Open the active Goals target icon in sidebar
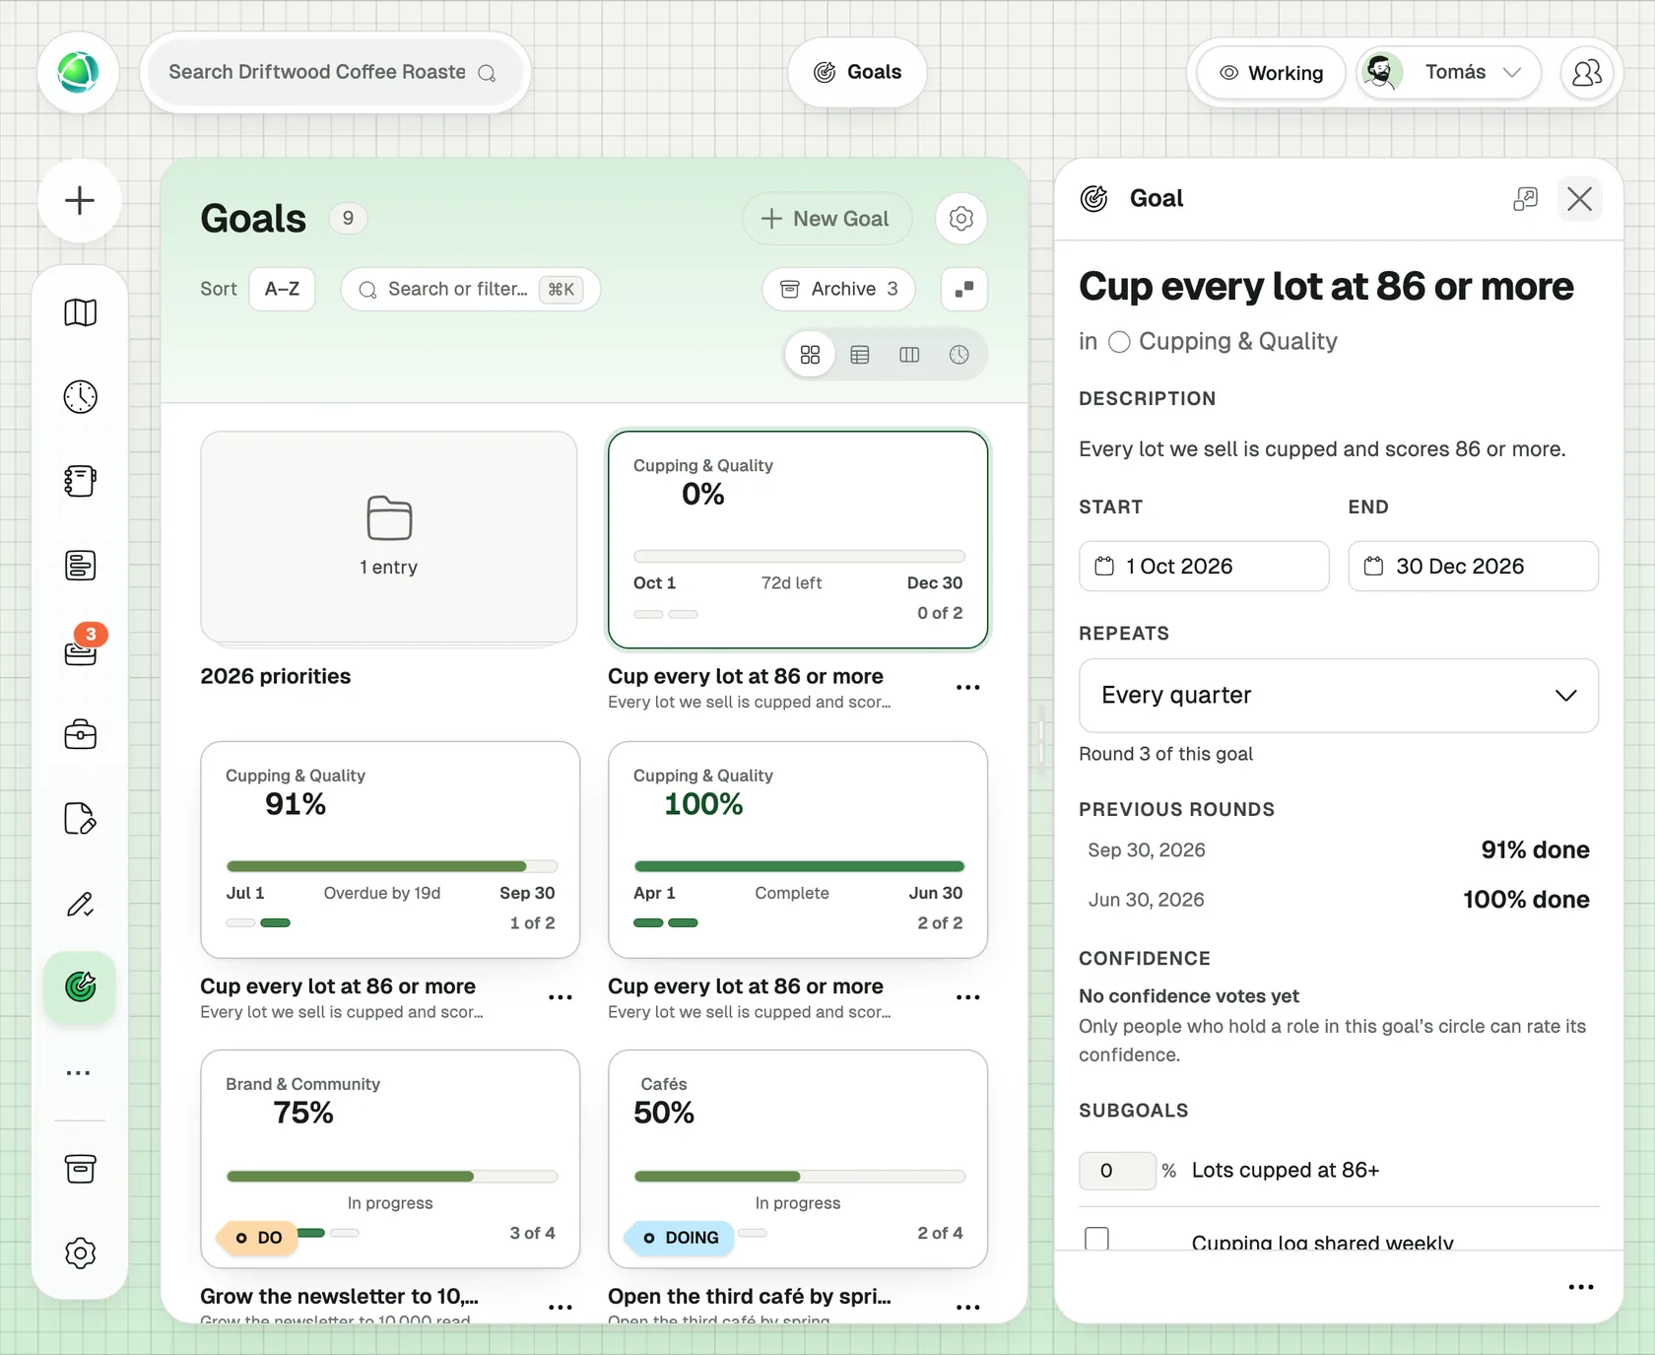This screenshot has width=1655, height=1355. pos(80,986)
